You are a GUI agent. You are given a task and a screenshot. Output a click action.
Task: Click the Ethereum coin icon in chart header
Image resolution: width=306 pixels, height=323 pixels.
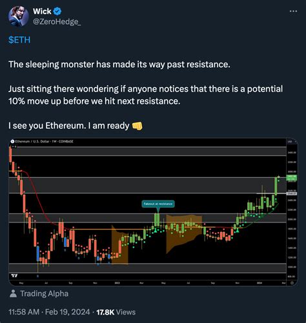(x=12, y=141)
